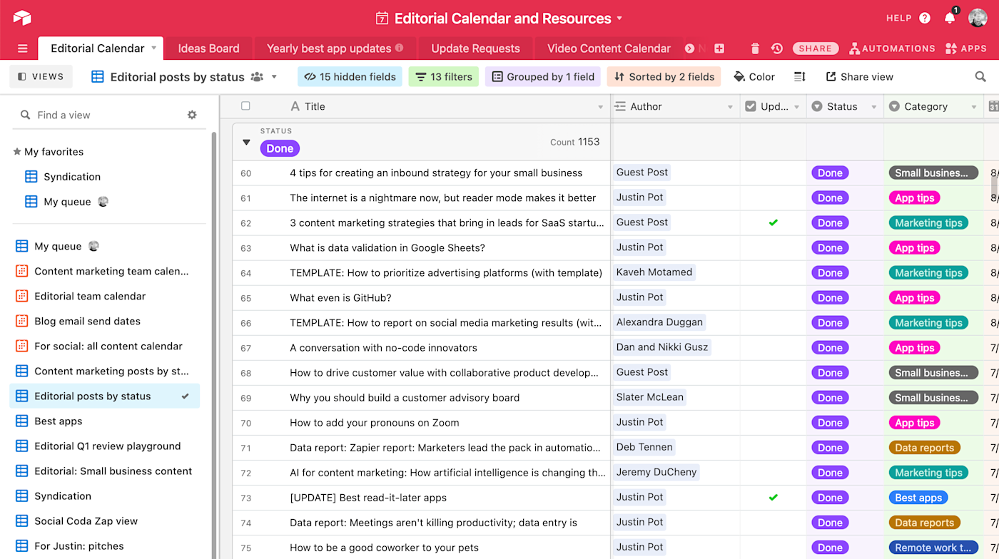Click the Author field type icon
The height and width of the screenshot is (559, 999).
(620, 106)
